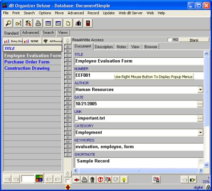
Task: Open the bar chart statistics icon
Action: [x=78, y=23]
